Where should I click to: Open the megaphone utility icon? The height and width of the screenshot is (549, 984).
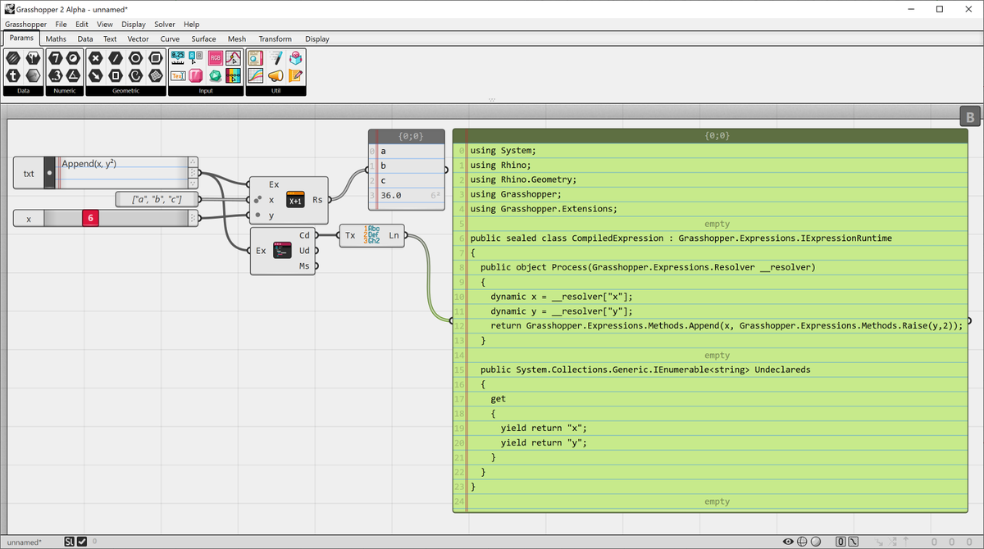[276, 75]
